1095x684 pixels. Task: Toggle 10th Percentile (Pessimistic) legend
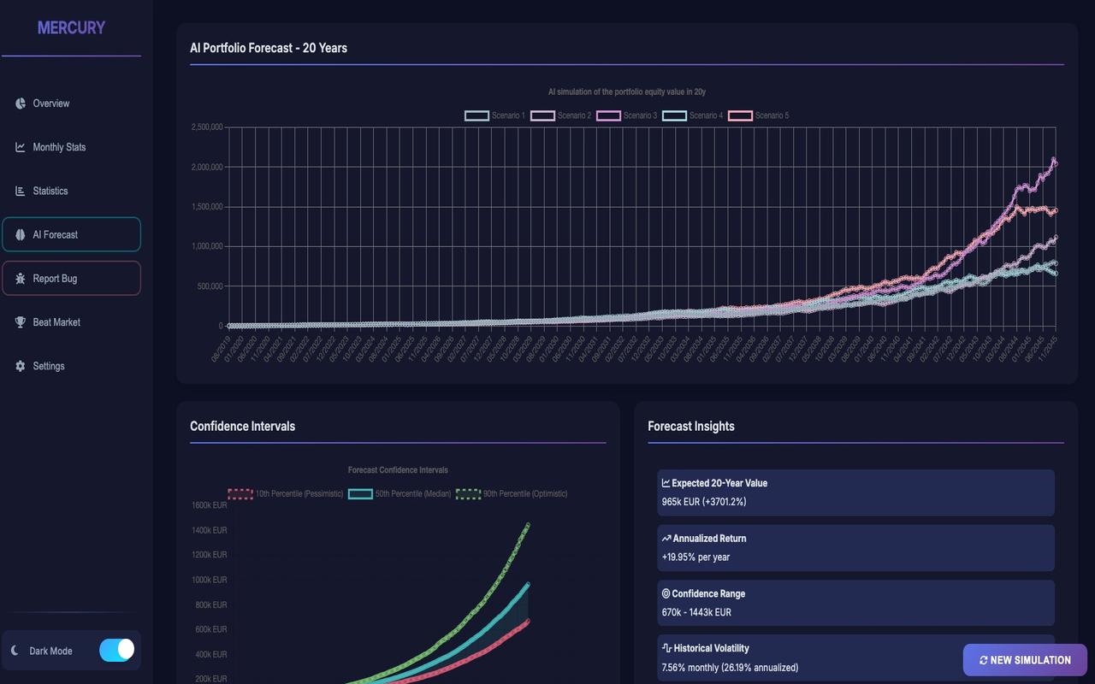(x=286, y=493)
